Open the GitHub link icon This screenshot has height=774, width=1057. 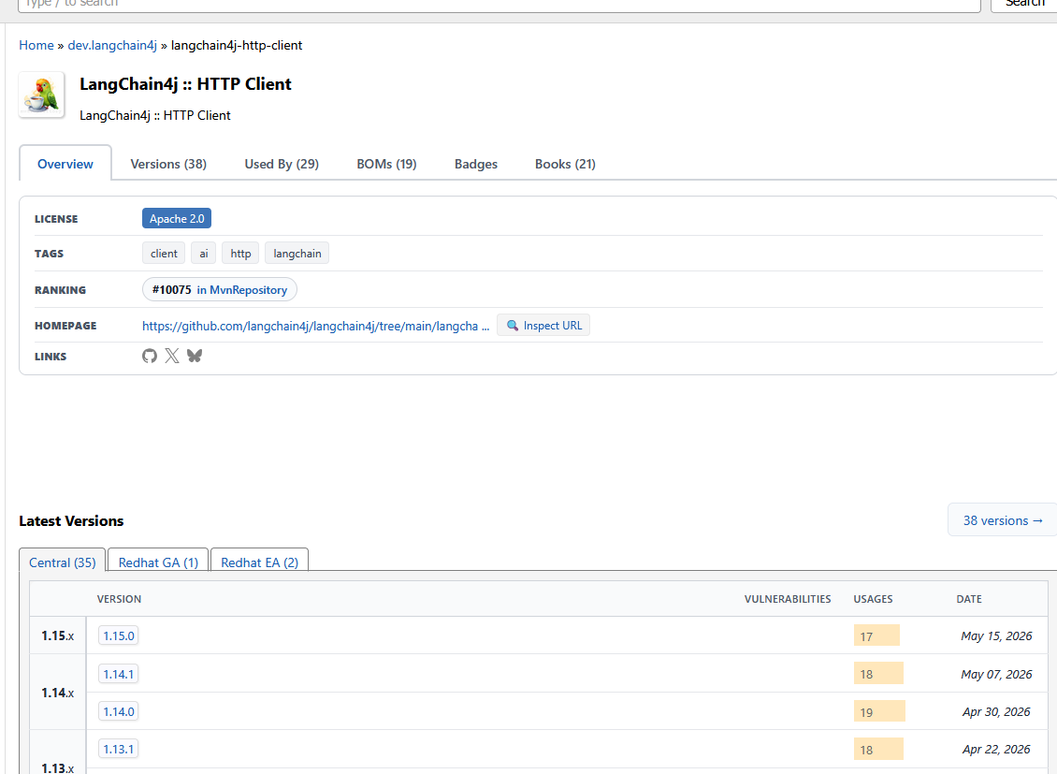150,356
